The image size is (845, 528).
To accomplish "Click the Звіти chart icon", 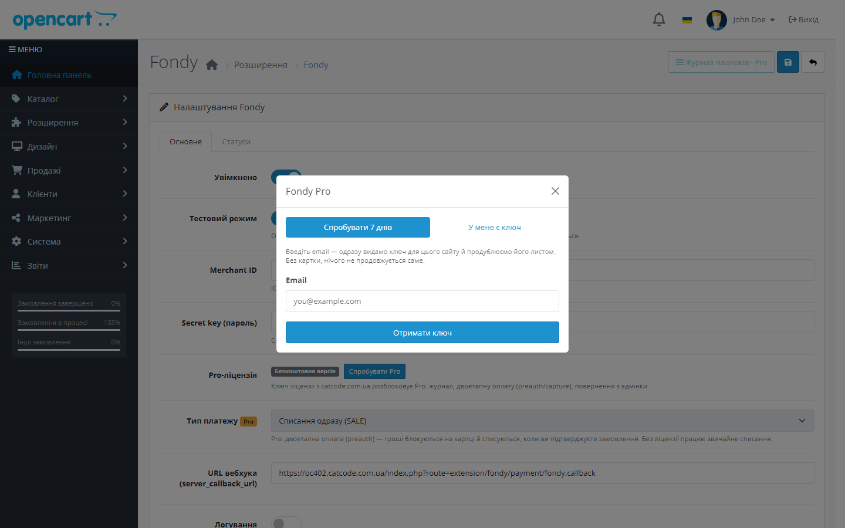I will coord(16,266).
